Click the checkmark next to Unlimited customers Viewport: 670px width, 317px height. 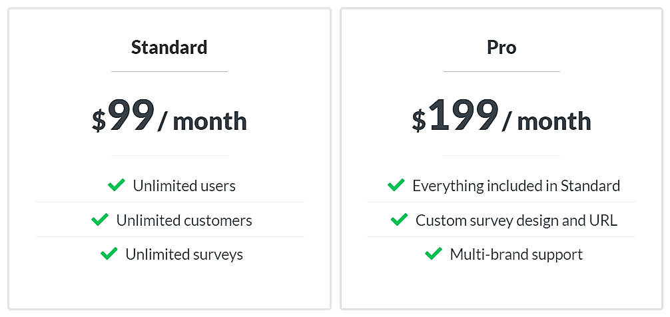(x=100, y=219)
